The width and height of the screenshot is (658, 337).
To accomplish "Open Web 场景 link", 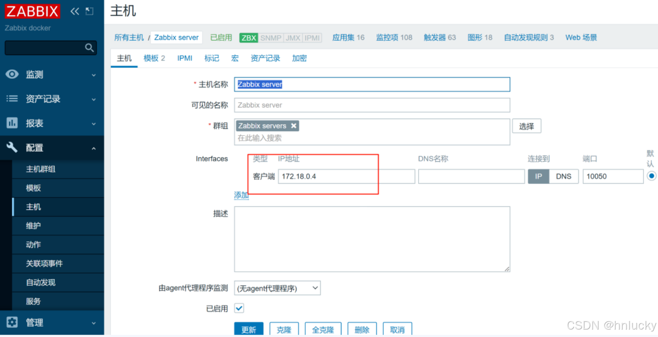I will [x=581, y=38].
